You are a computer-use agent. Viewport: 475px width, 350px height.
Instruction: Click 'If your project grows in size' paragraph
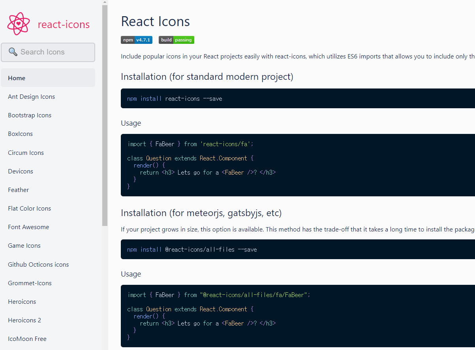click(298, 230)
